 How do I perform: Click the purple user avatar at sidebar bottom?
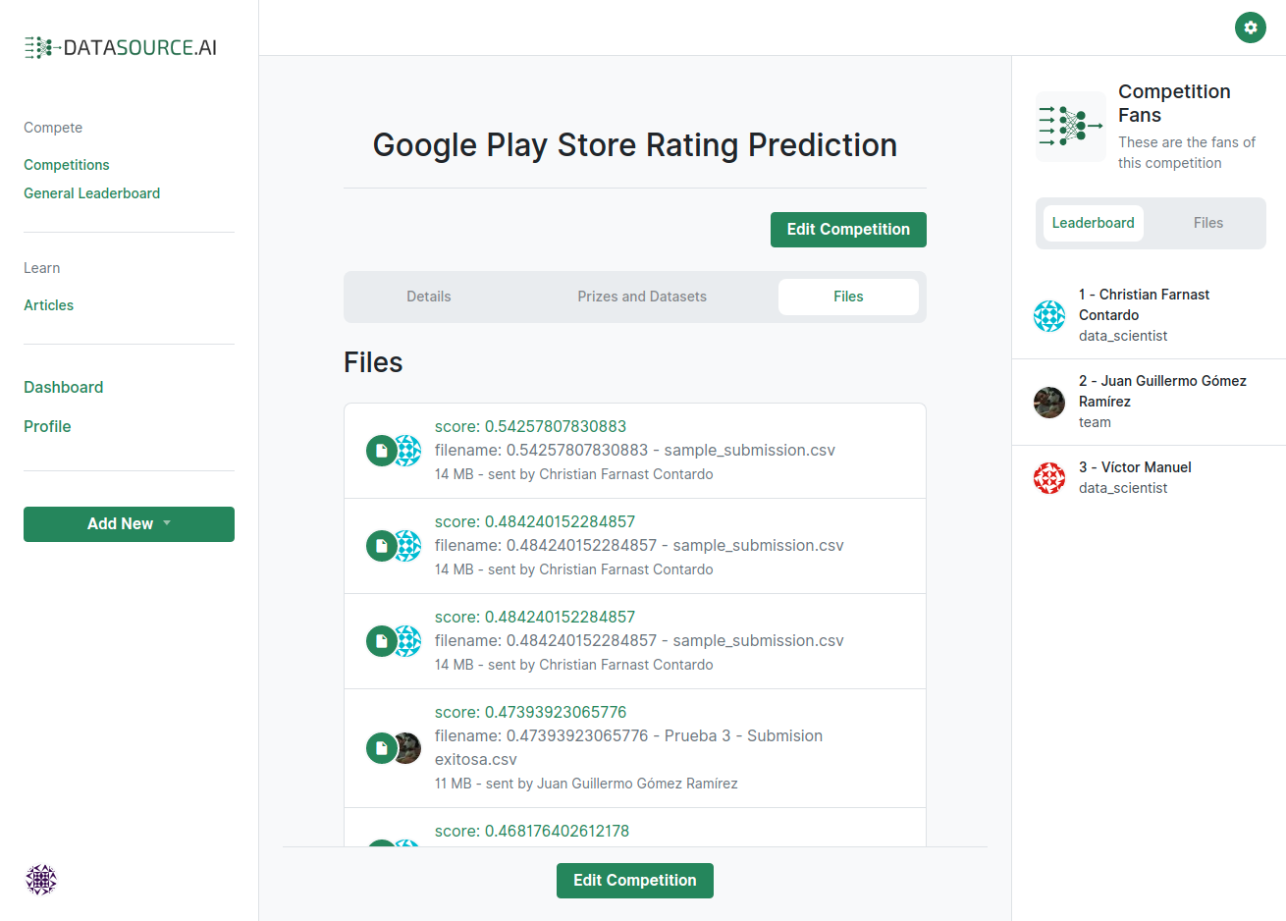[41, 880]
